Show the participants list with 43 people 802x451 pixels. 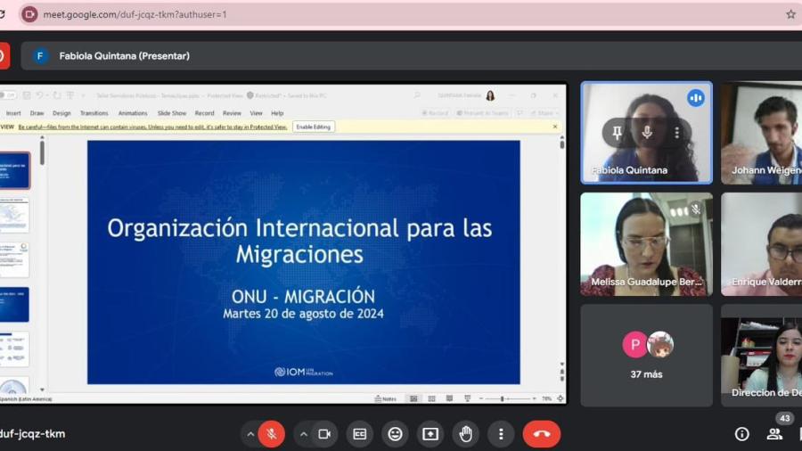click(x=775, y=433)
